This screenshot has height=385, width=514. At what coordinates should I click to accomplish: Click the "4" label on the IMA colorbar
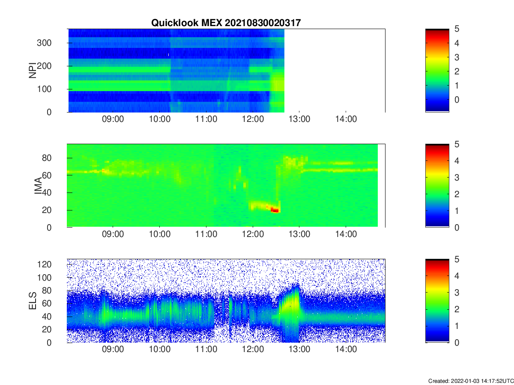[457, 161]
